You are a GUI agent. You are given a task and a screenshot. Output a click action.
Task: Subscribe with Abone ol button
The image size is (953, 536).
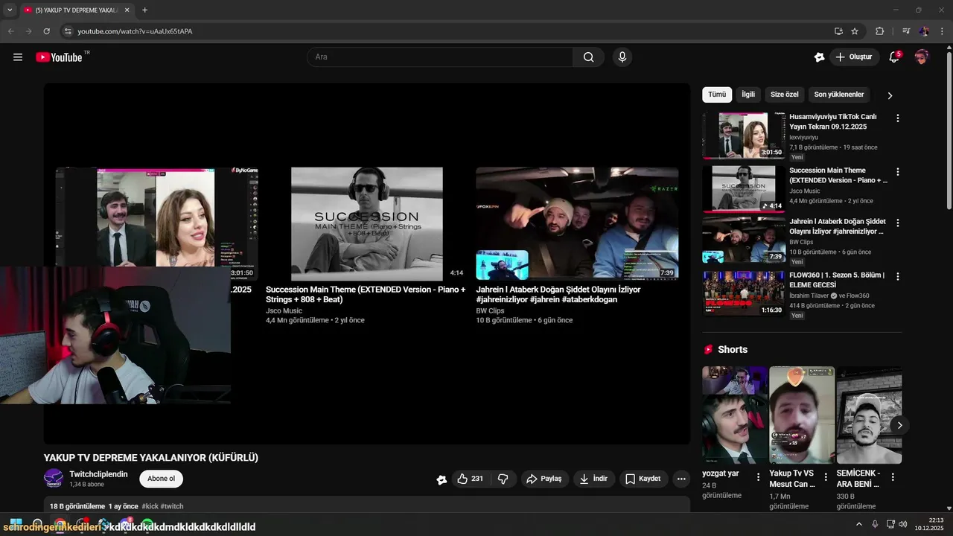(x=161, y=479)
